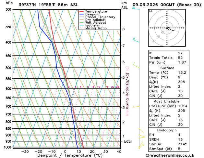
Task: Click the 850 hPa pressure label
Action: [x=9, y=128]
